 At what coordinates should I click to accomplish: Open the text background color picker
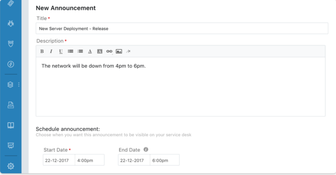(x=99, y=51)
